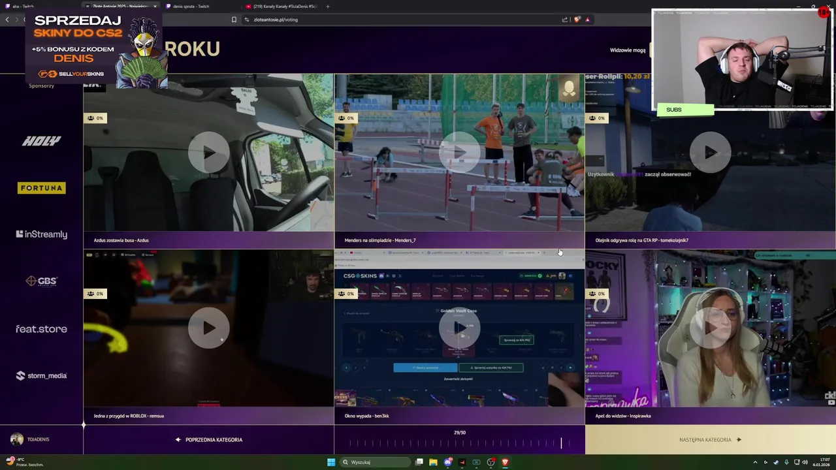Click the viewers icon on Azdus clip
This screenshot has width=836, height=470.
point(90,118)
